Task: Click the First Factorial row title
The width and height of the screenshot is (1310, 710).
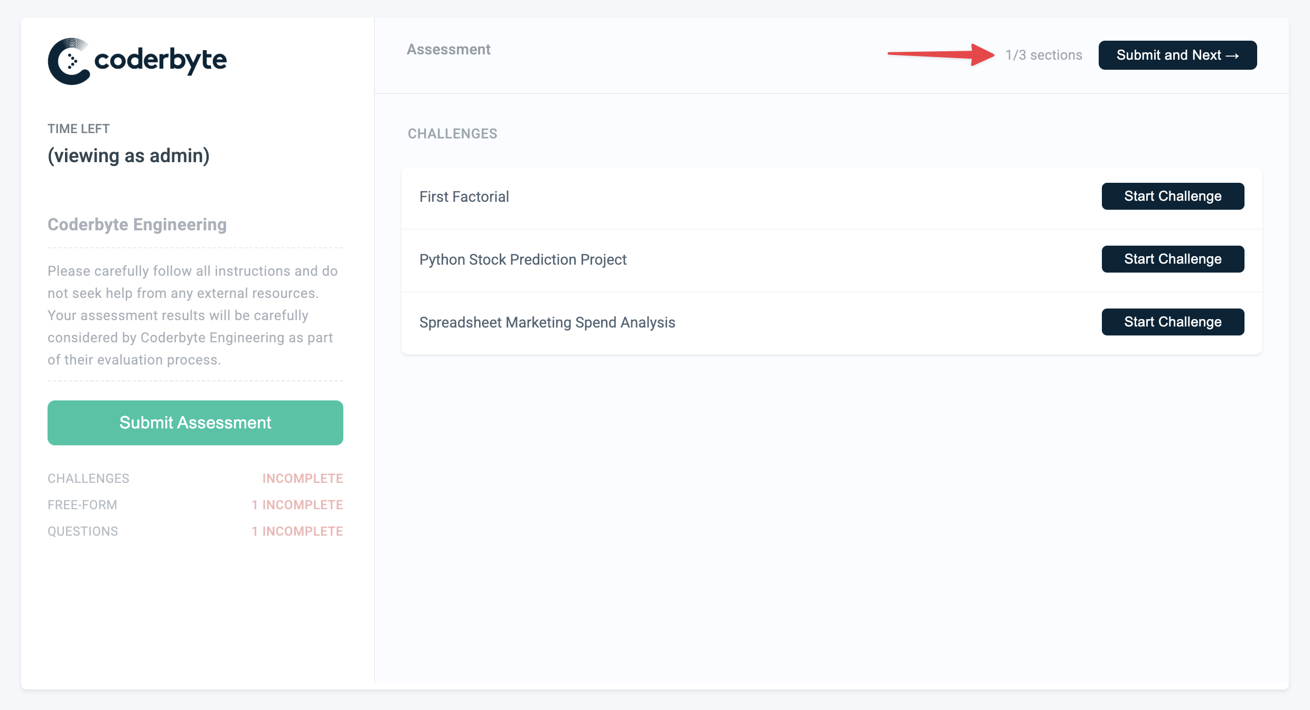Action: point(464,197)
